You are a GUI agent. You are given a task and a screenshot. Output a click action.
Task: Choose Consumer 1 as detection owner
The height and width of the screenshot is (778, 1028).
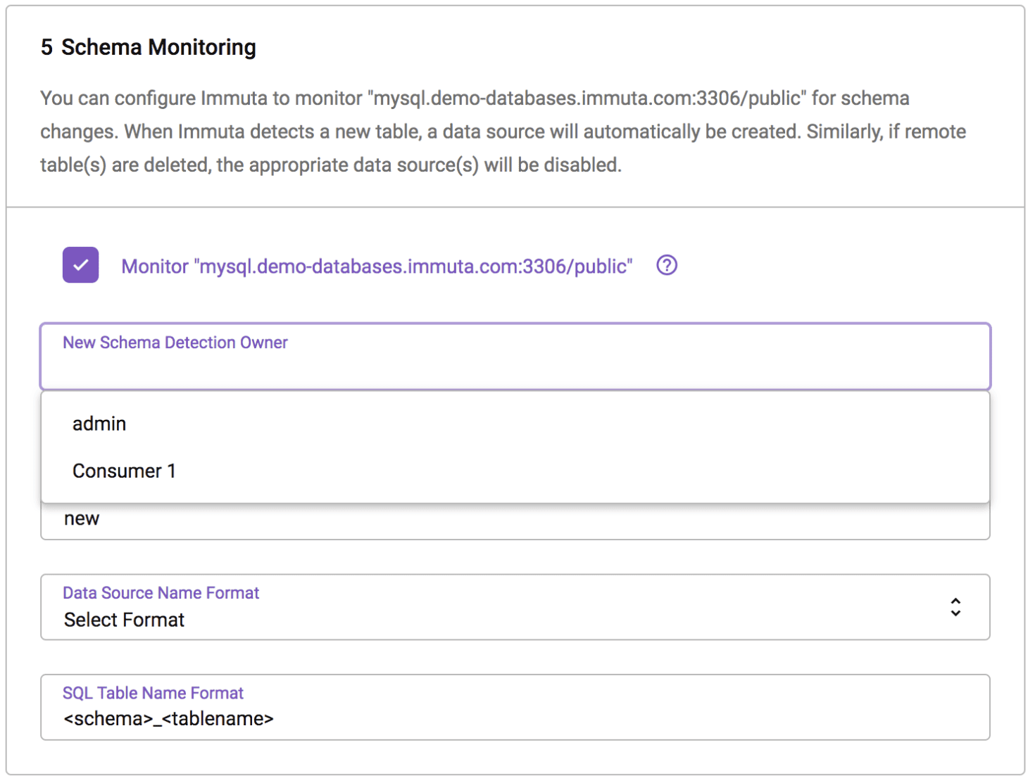[x=515, y=471]
